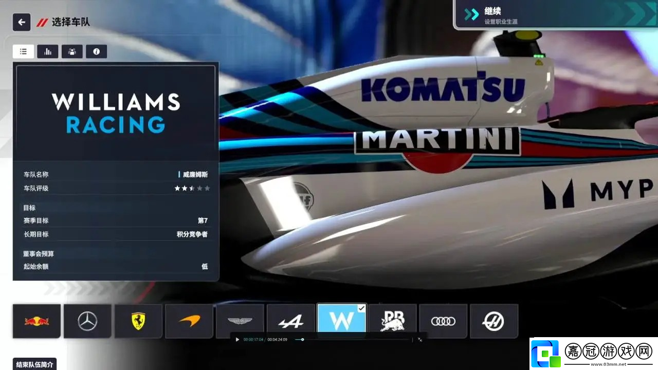The height and width of the screenshot is (370, 658).
Task: Select the Aston Martin team logo
Action: click(240, 321)
